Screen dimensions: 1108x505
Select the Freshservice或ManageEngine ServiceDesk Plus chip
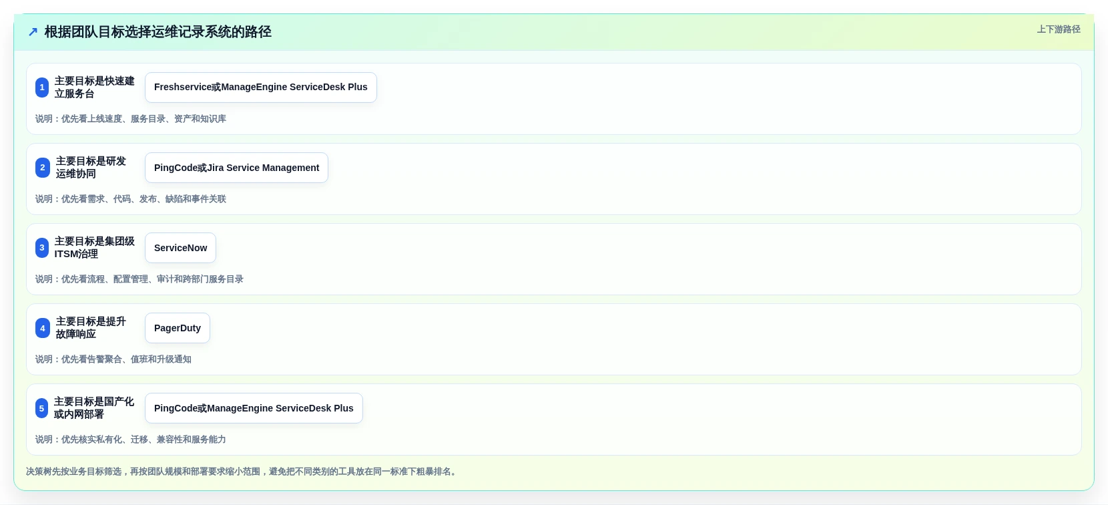click(261, 88)
